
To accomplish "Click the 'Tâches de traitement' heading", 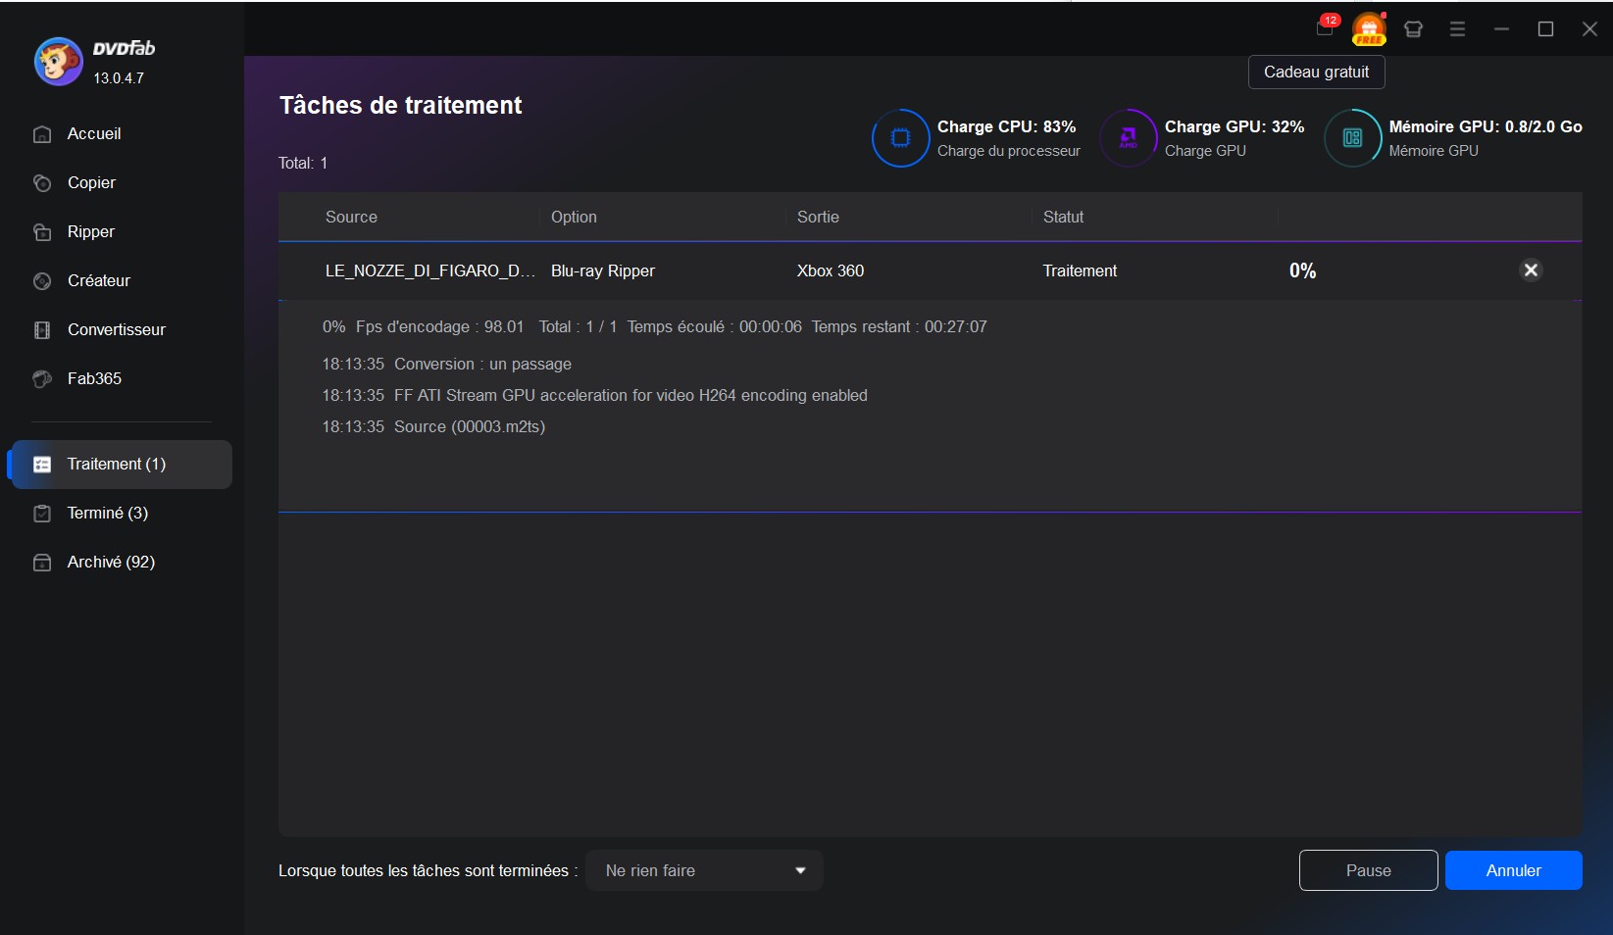I will [x=400, y=106].
